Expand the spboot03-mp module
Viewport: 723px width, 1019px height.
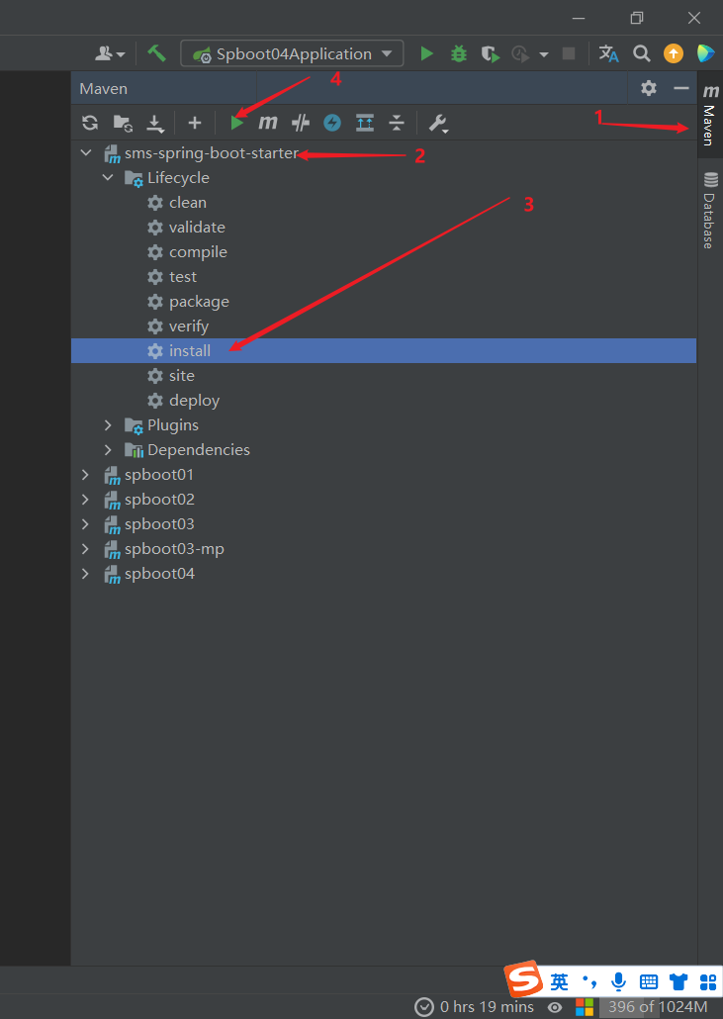86,549
